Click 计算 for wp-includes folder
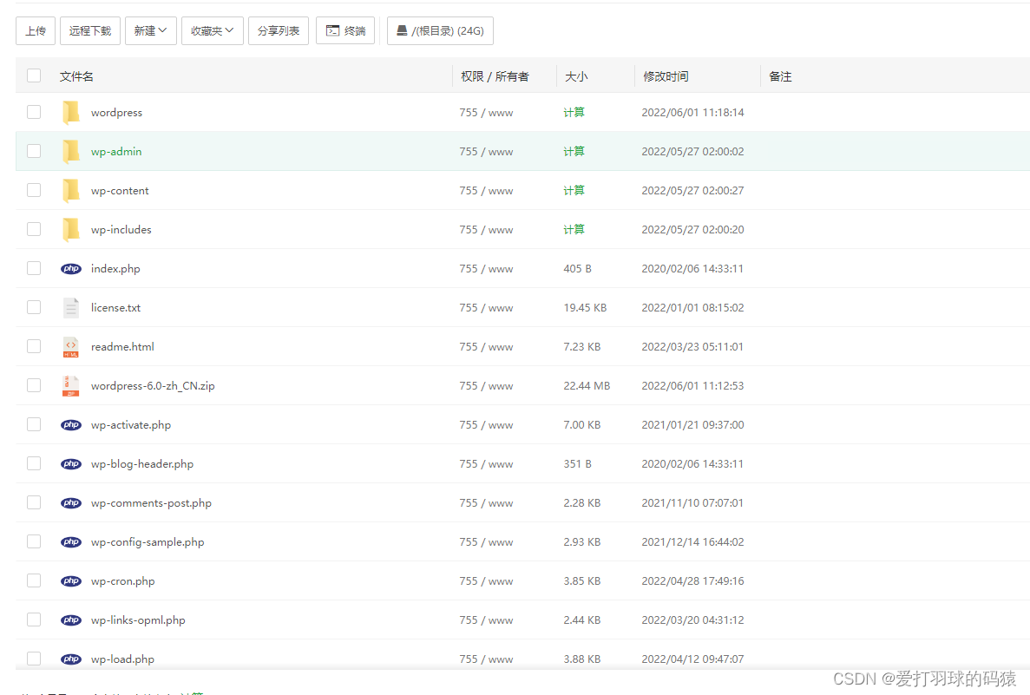1030x695 pixels. (x=574, y=229)
